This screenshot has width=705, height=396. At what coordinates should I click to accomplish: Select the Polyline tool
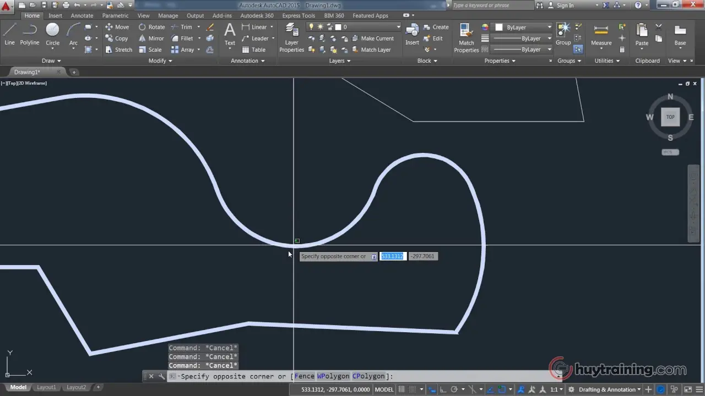coord(30,34)
